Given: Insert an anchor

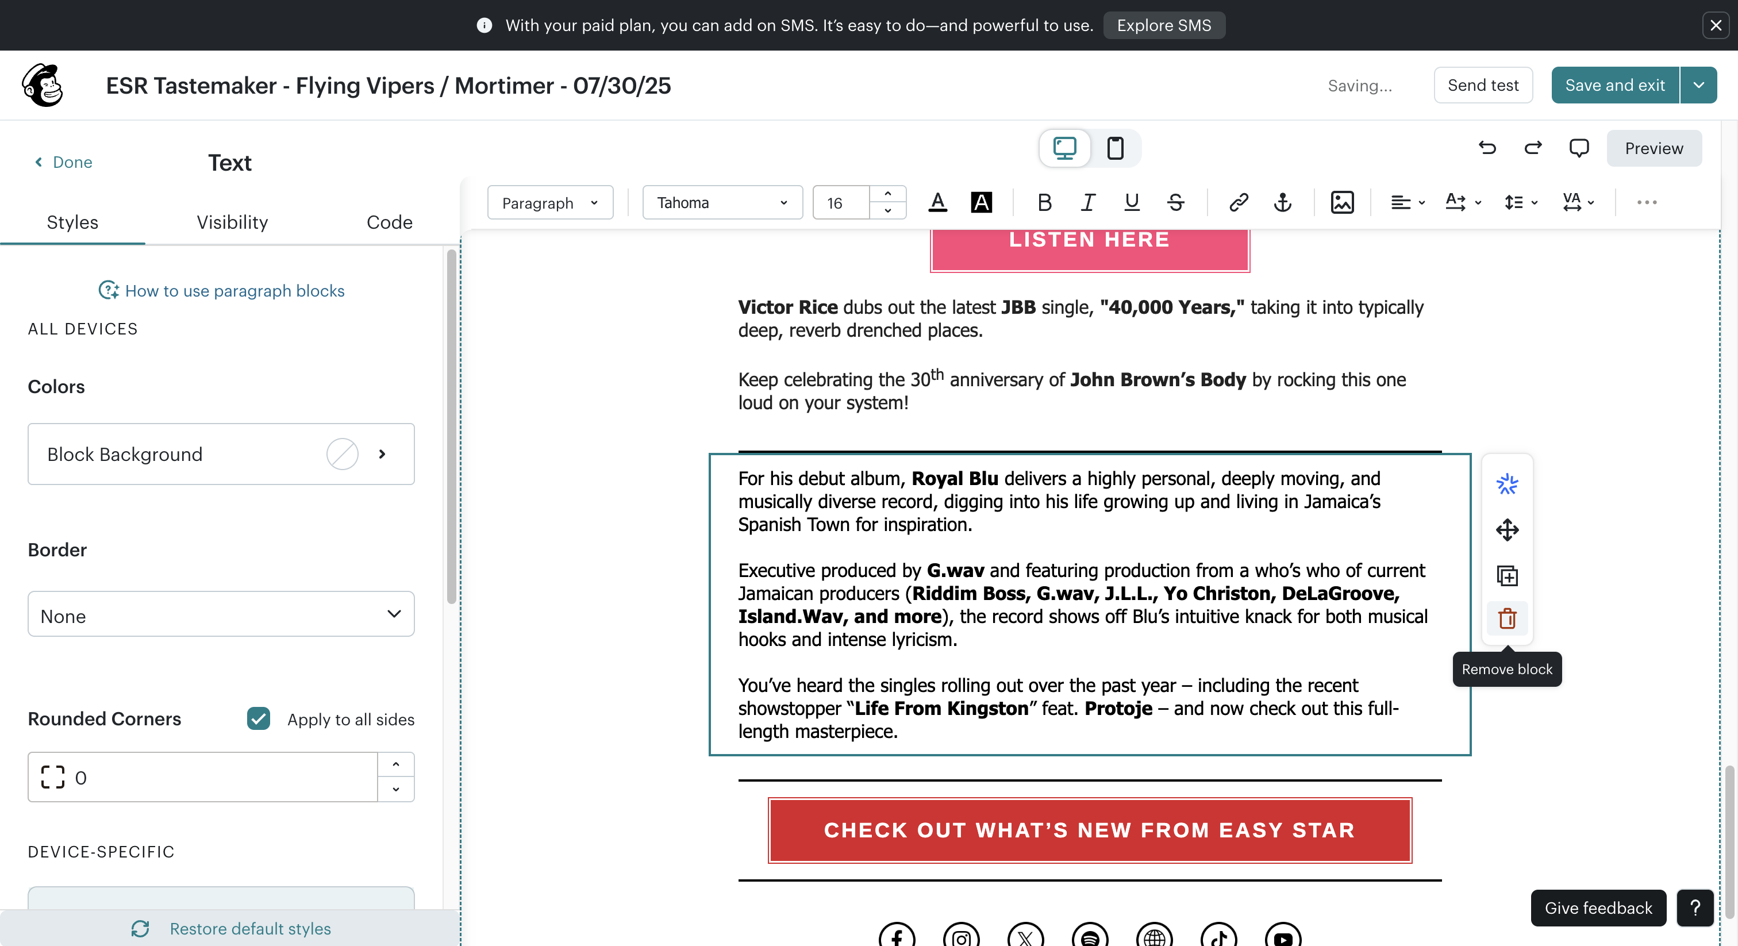Looking at the screenshot, I should [1283, 202].
